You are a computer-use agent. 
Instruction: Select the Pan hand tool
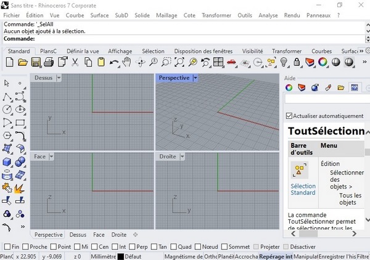pyautogui.click(x=126, y=62)
